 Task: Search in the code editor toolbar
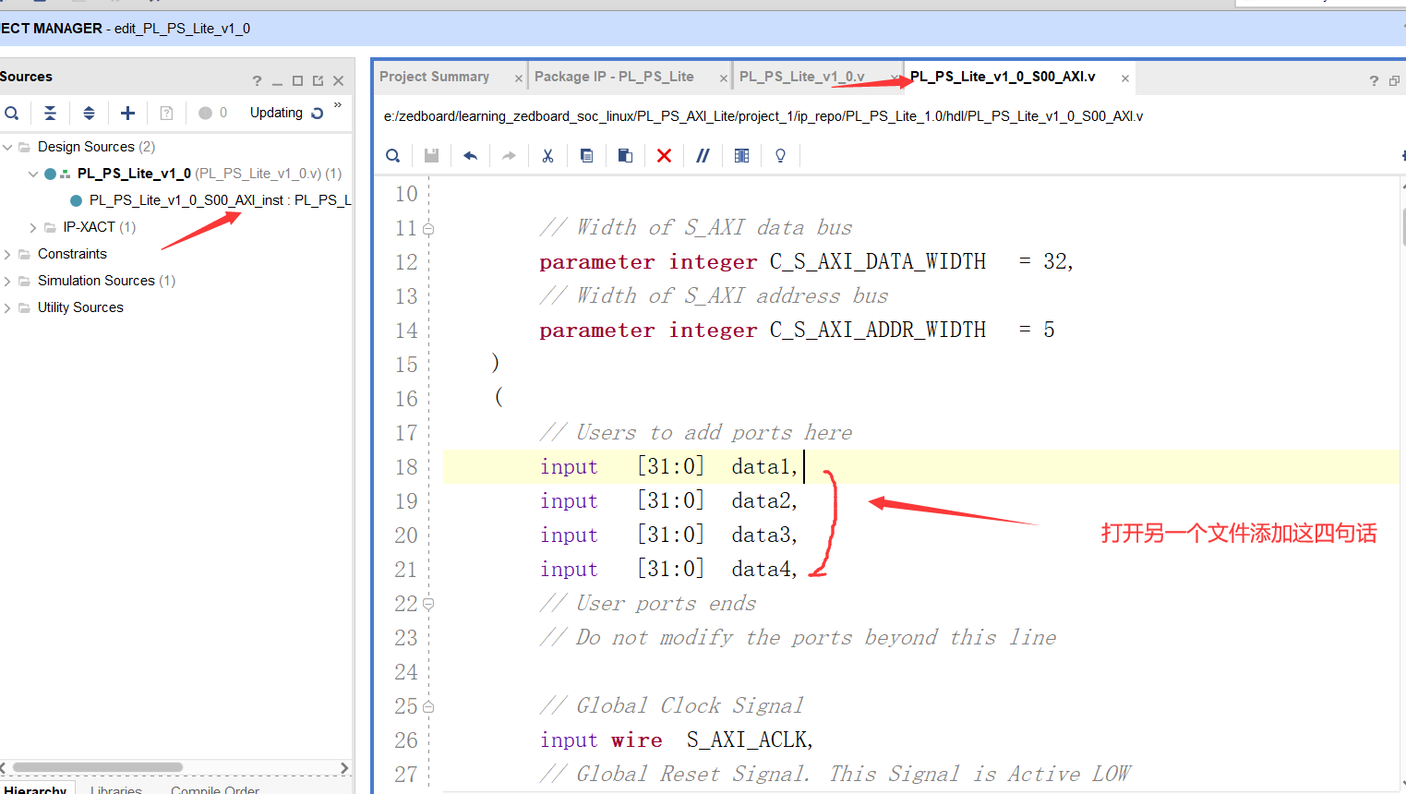(393, 155)
